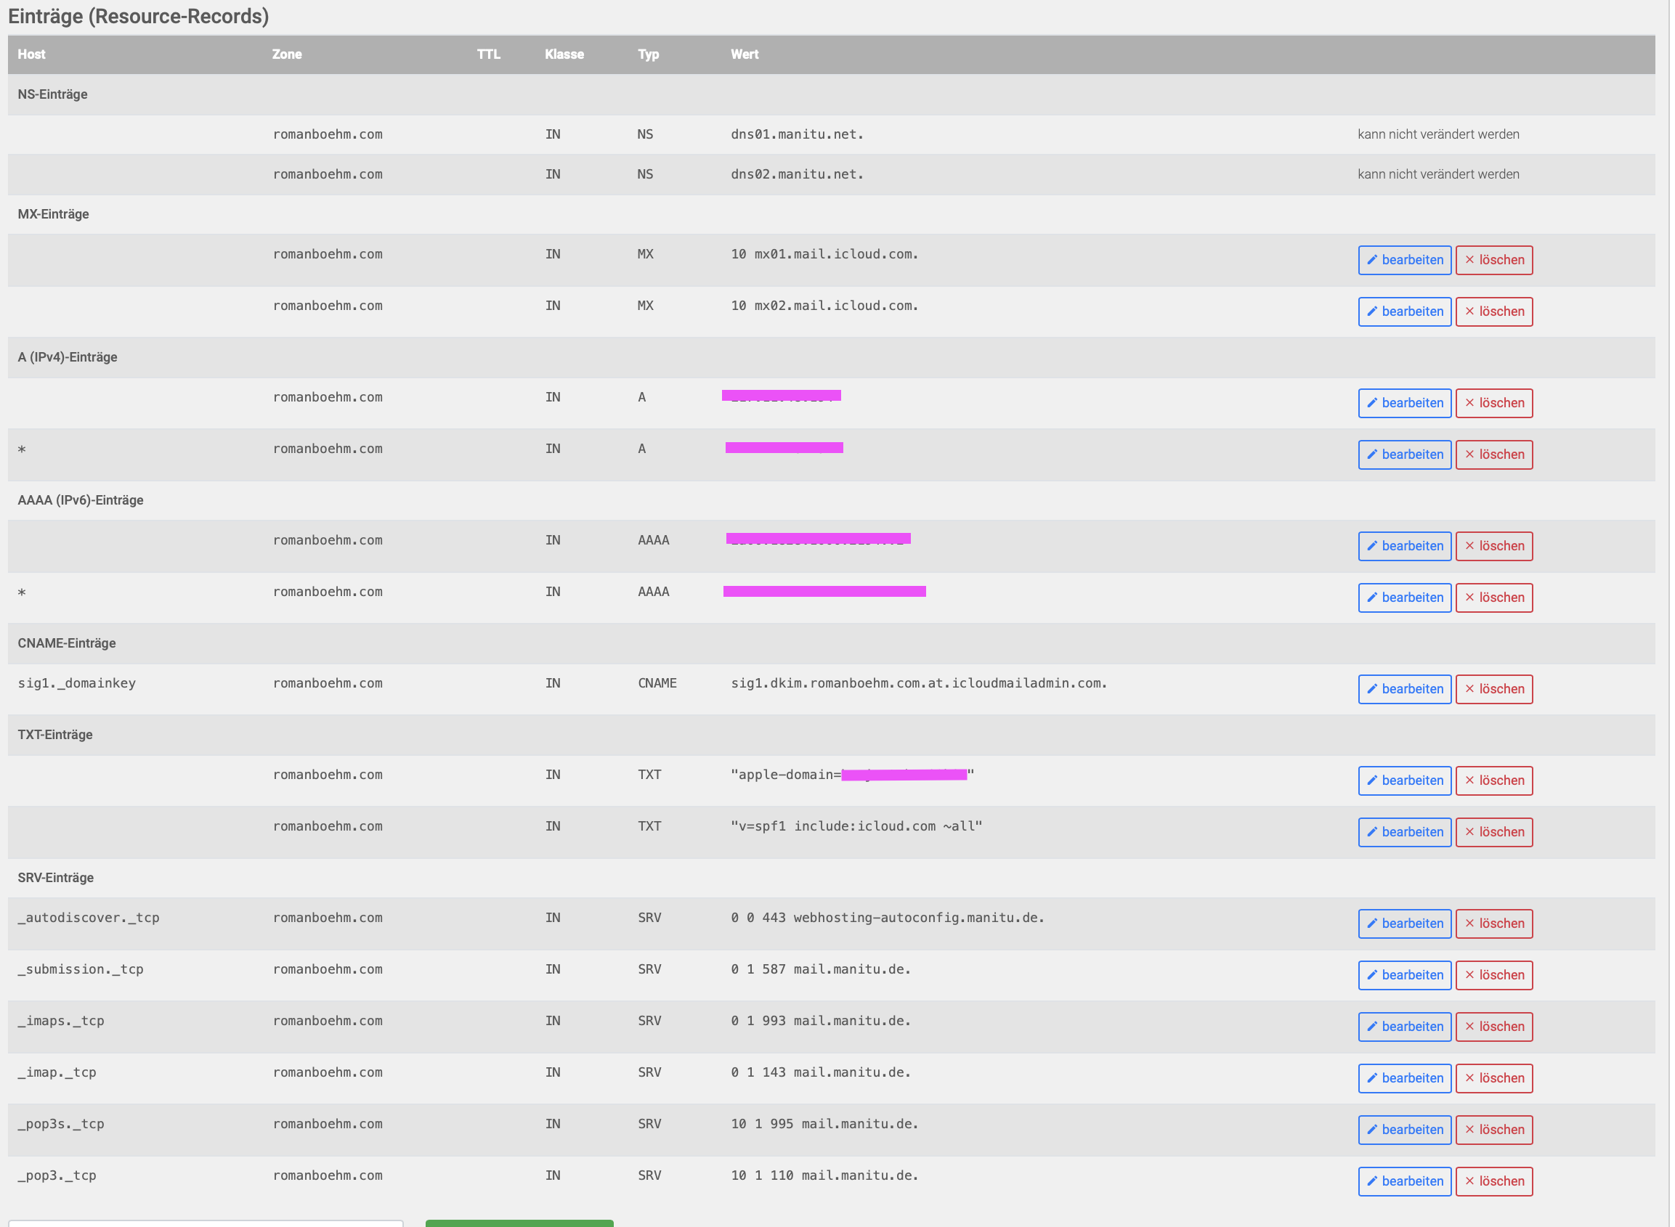This screenshot has width=1675, height=1227.
Task: Edit the _imap._tcp SRV record
Action: [1405, 1077]
